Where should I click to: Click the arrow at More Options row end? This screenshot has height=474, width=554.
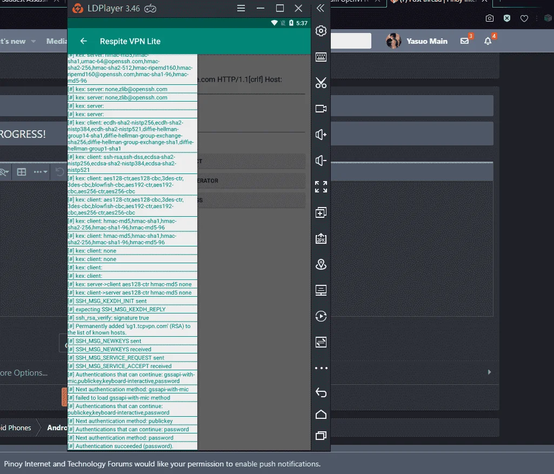[489, 372]
